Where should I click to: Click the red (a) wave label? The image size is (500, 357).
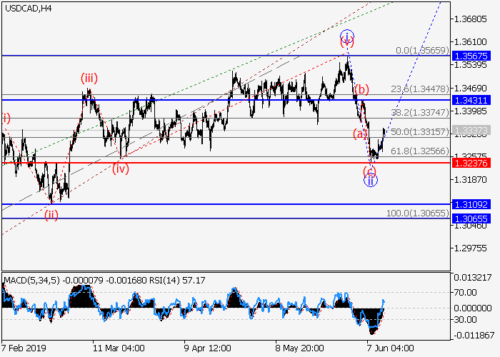point(359,134)
